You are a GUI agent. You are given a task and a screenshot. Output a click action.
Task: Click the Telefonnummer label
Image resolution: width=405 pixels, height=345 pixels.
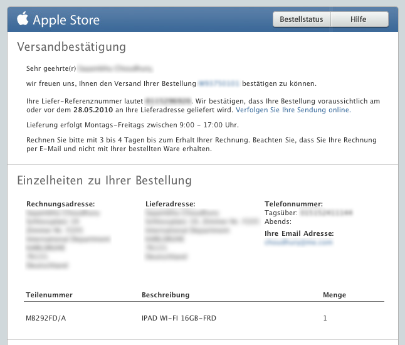click(293, 204)
